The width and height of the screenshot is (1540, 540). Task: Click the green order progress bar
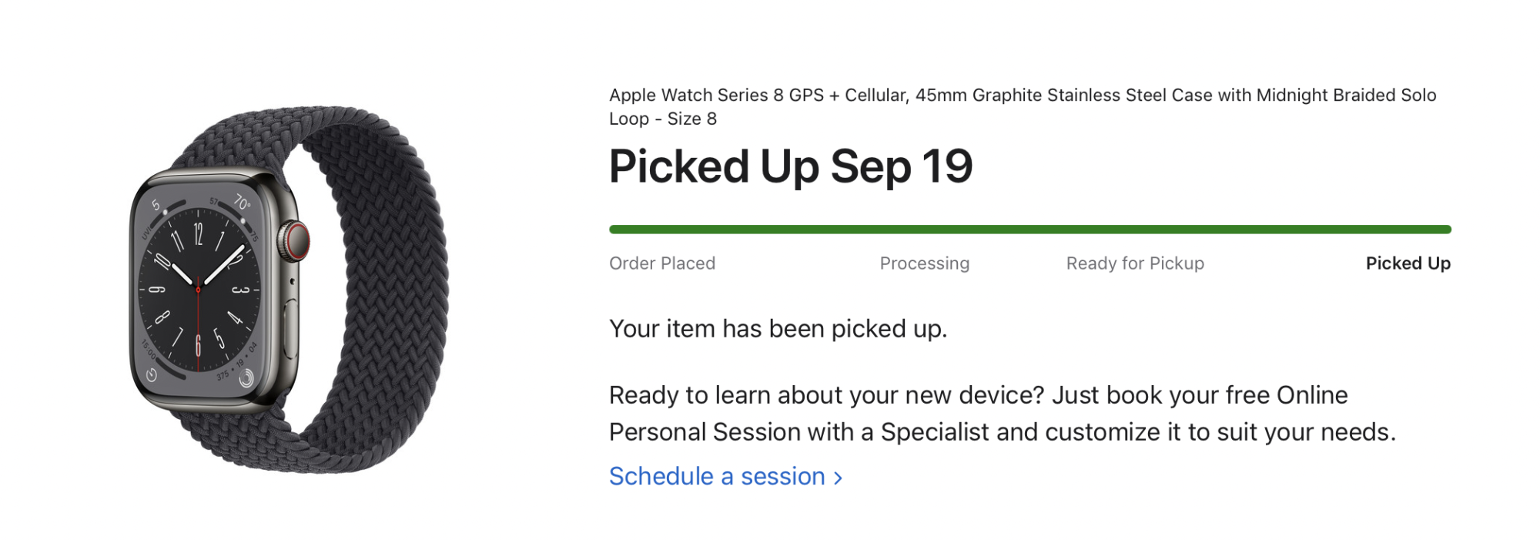click(1029, 230)
